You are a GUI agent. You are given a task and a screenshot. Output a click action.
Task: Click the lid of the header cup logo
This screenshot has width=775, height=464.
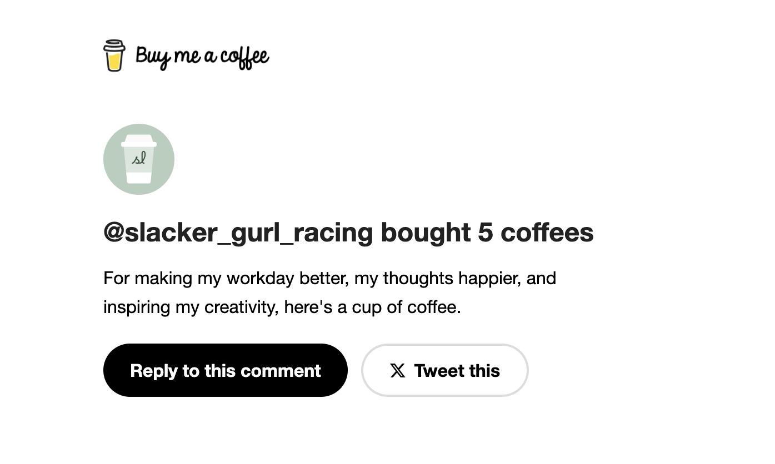pos(114,44)
